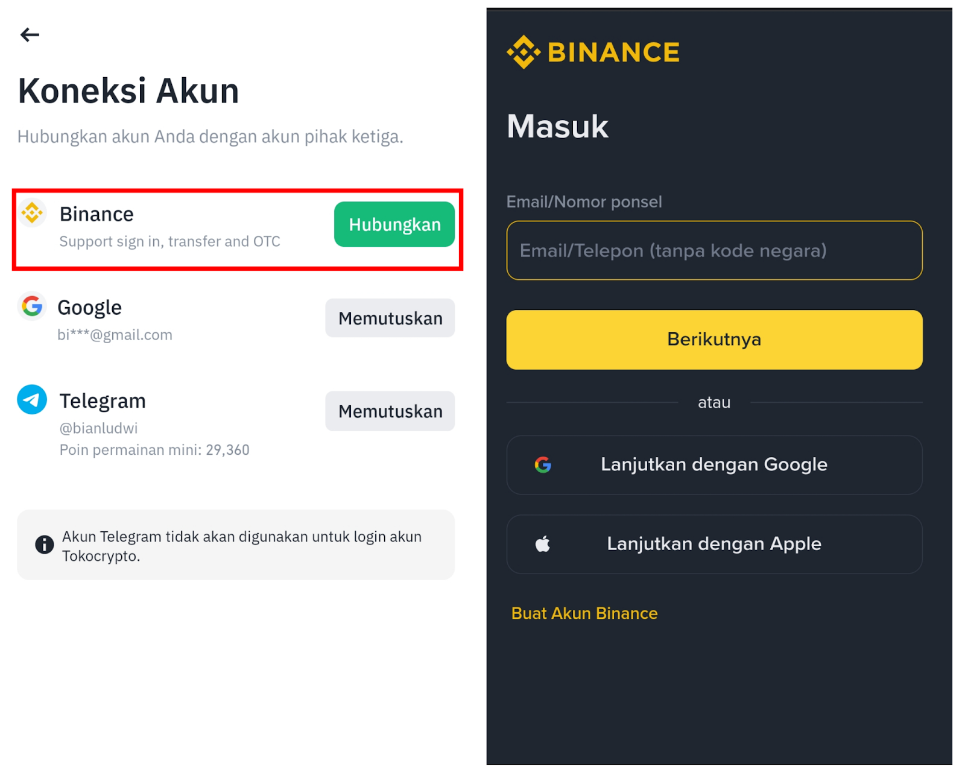Click the Binance diamond icon in connection list
965x772 pixels.
(32, 213)
